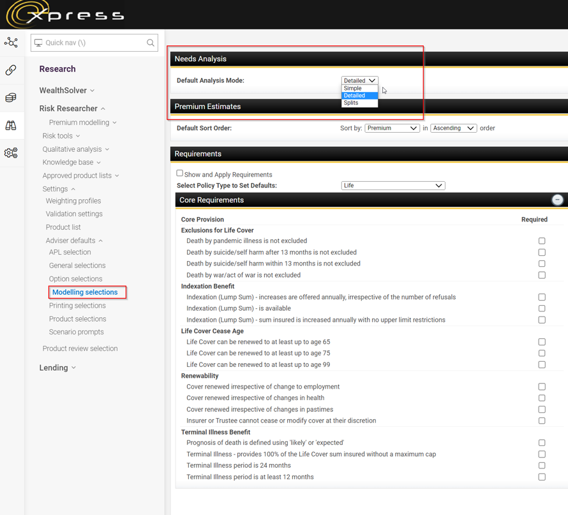Click the network nodes icon in left rail

pos(11,43)
